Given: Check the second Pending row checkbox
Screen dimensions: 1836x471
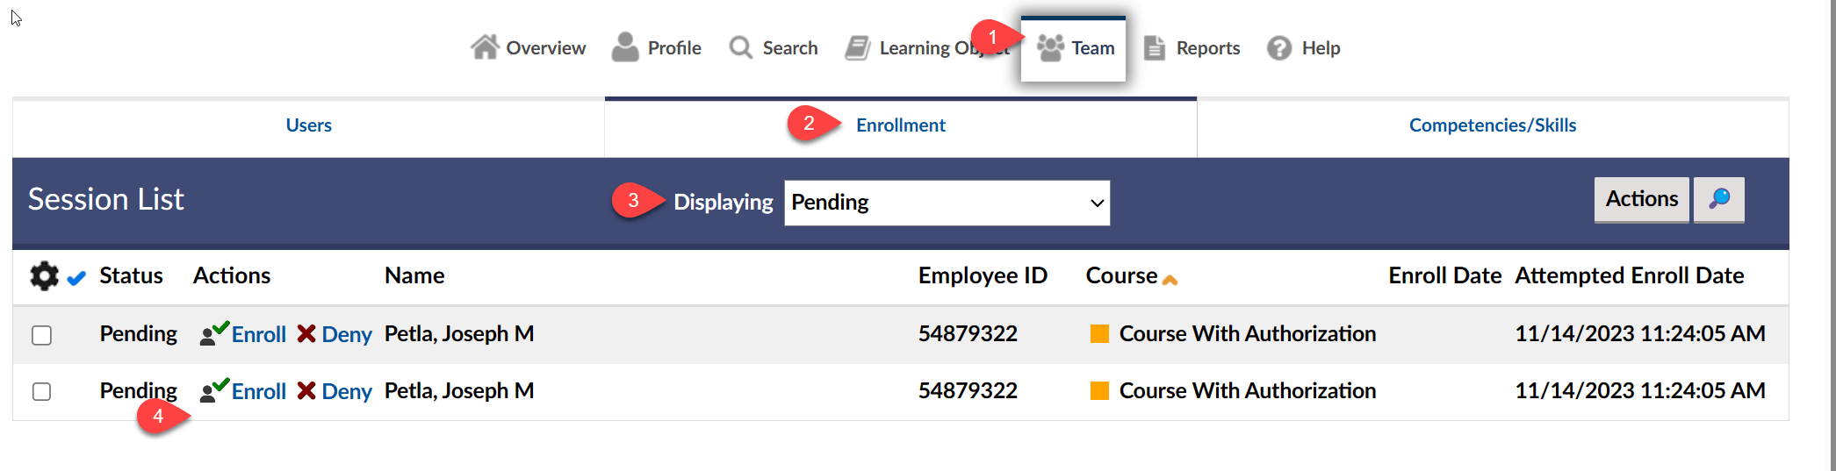Looking at the screenshot, I should coord(41,391).
